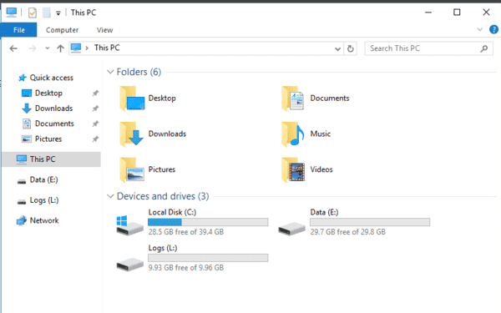Select the Downloads folder icon
The width and height of the screenshot is (501, 313).
click(x=132, y=134)
